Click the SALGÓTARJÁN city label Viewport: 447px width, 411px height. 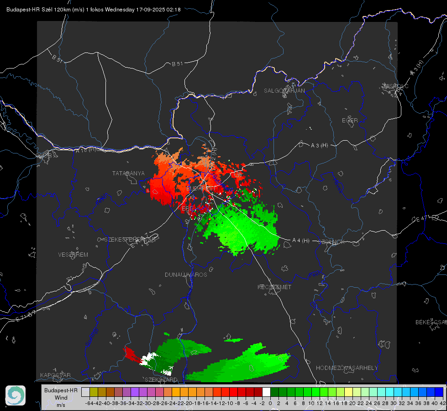(x=284, y=91)
